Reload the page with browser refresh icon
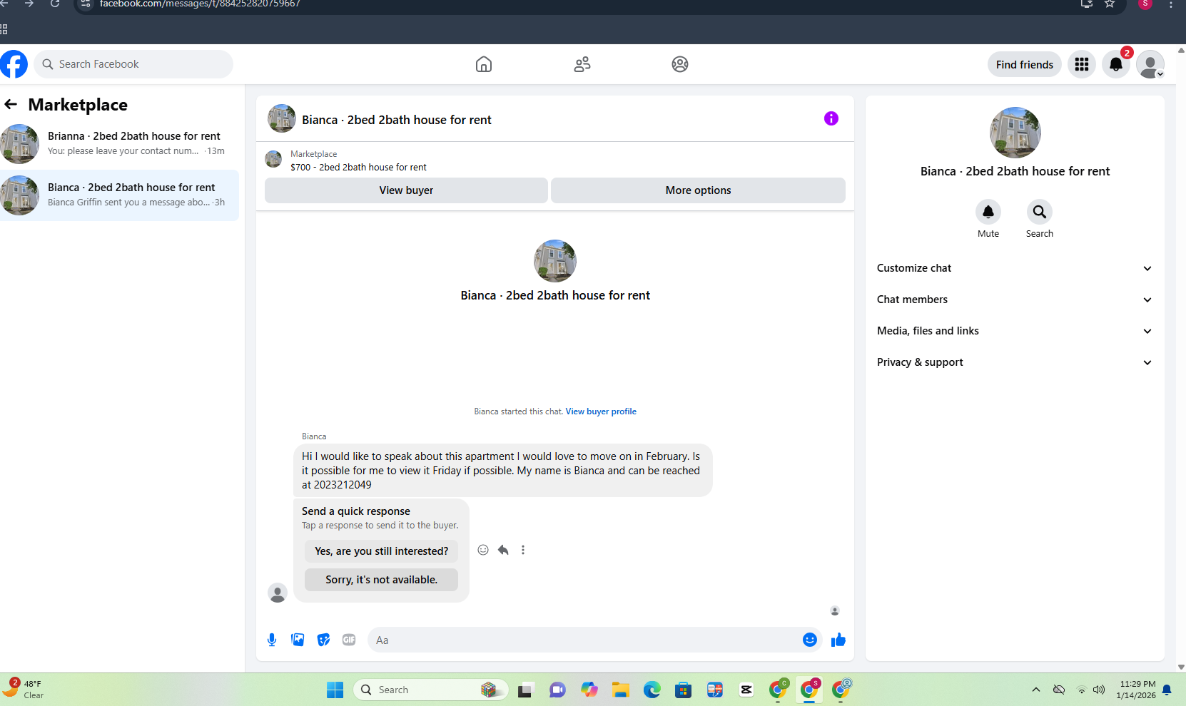 55,4
